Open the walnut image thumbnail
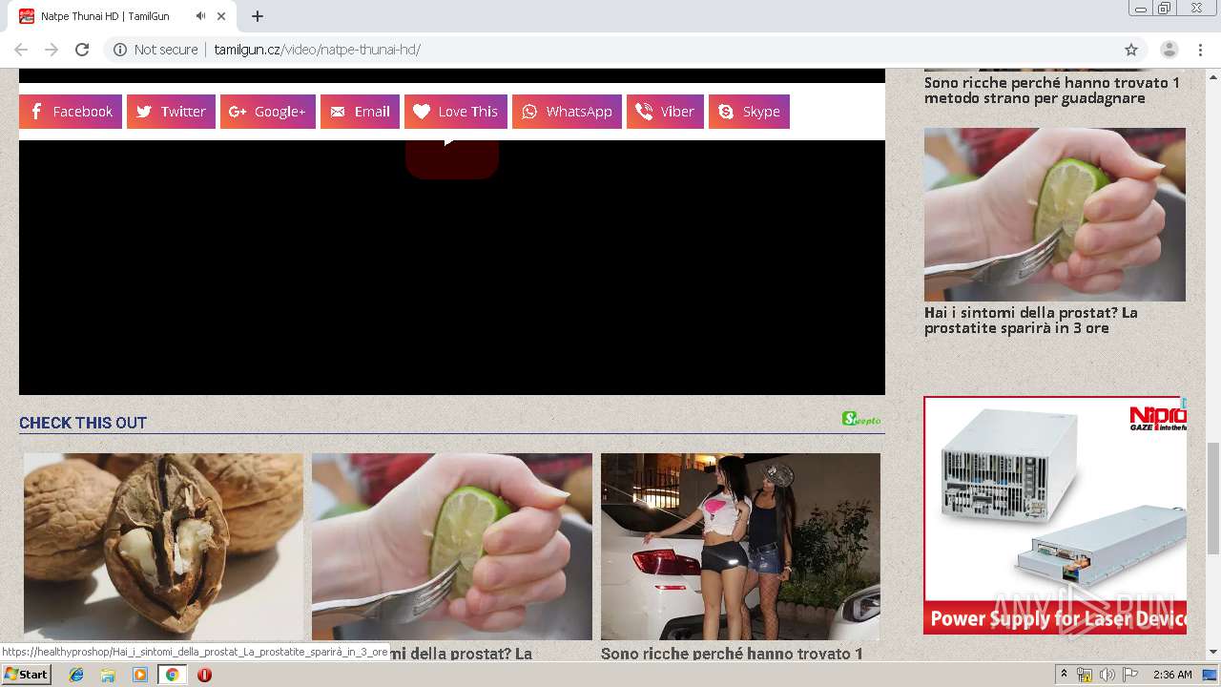This screenshot has height=687, width=1221. [x=163, y=547]
